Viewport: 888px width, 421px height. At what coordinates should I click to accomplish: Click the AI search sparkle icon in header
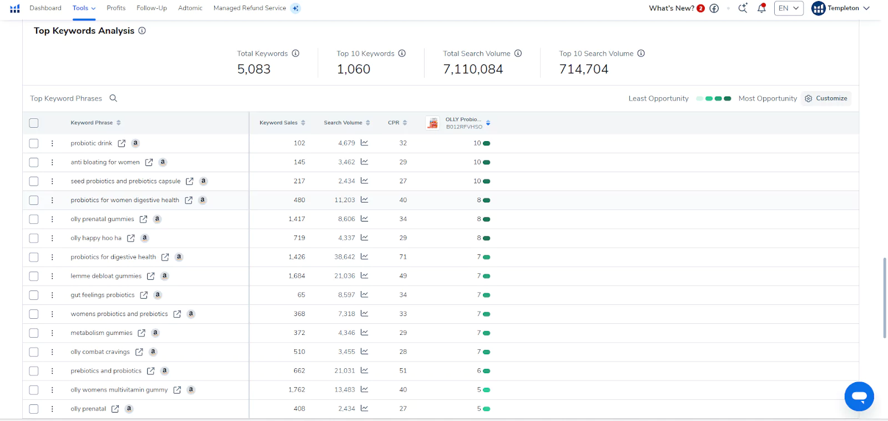click(743, 8)
